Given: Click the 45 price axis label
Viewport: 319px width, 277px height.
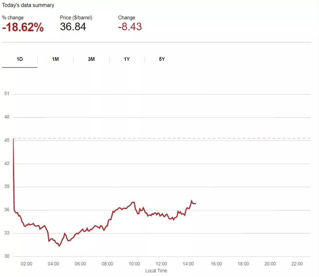Looking at the screenshot, I should 6,140.
